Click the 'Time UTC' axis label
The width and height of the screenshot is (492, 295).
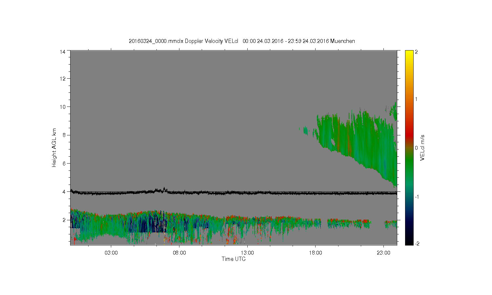[x=234, y=259]
